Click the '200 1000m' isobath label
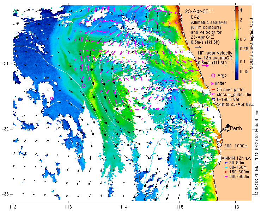This screenshot has width=261, height=211. (236, 146)
